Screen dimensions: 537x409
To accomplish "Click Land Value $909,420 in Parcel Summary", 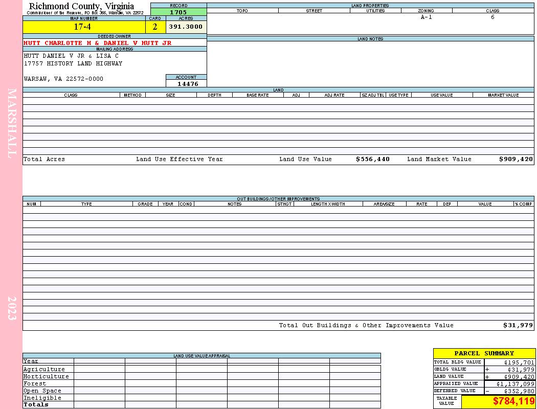I will click(519, 377).
